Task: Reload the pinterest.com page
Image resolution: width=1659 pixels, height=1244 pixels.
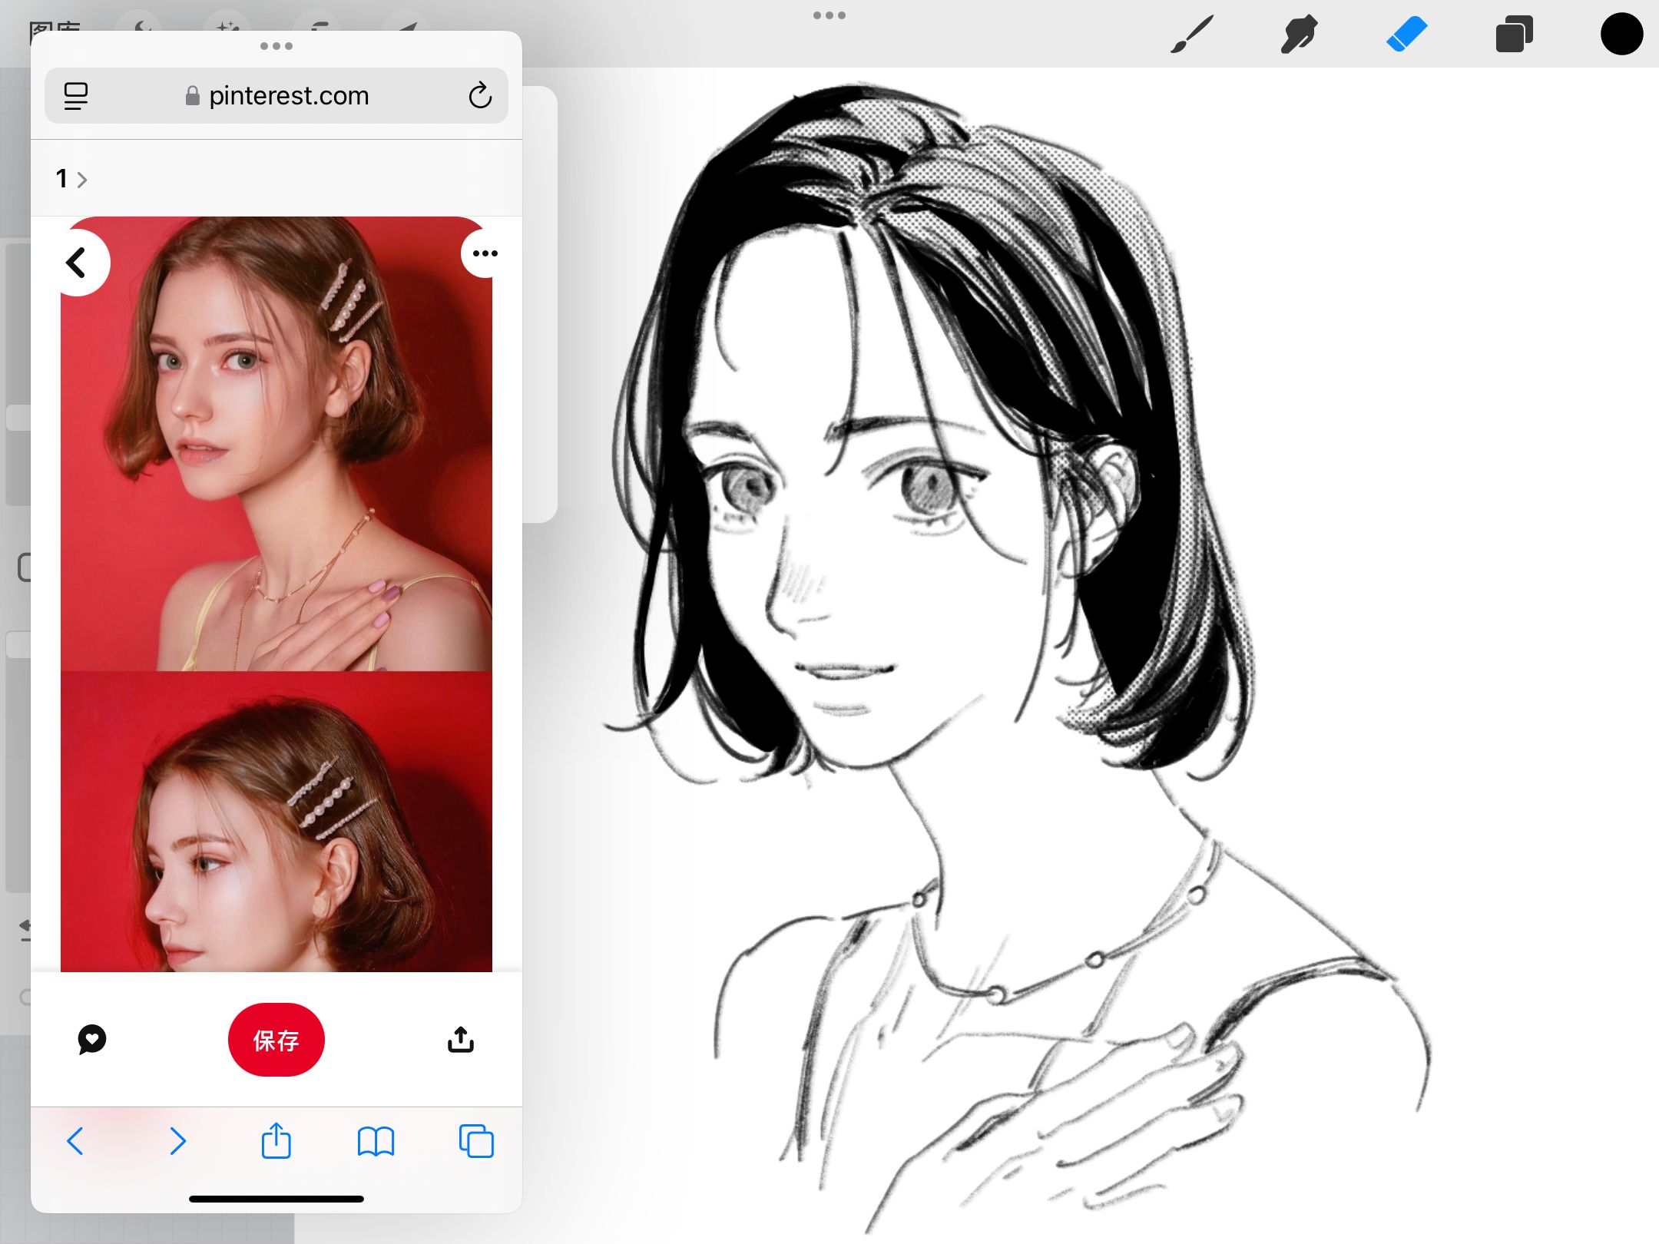Action: 480,96
